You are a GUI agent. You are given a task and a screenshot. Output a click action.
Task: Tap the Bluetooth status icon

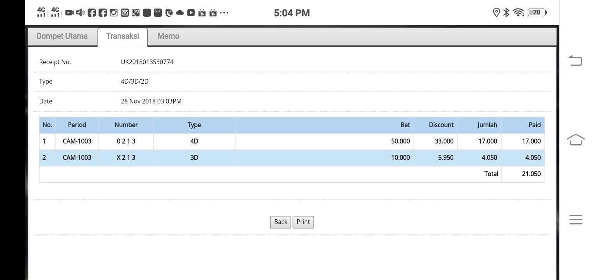pyautogui.click(x=506, y=13)
